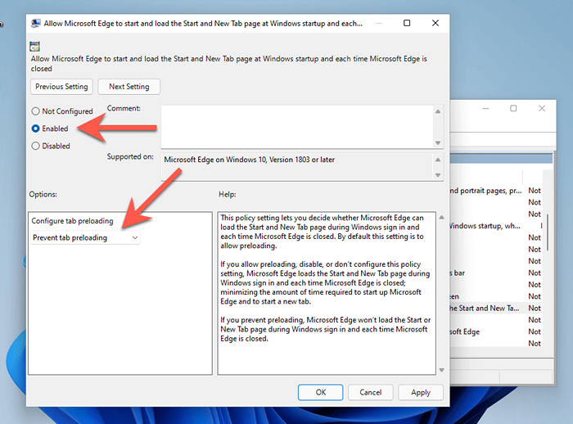This screenshot has width=573, height=424.
Task: Minimize the background Group Policy window
Action: point(485,109)
